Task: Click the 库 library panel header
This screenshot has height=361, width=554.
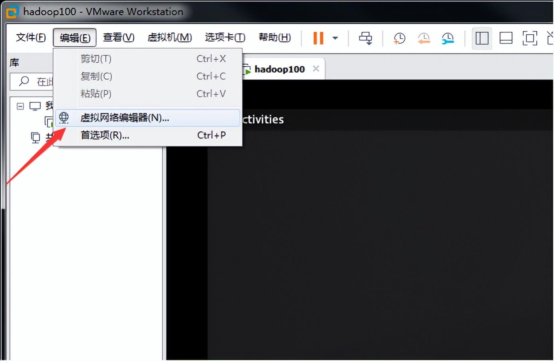Action: point(14,63)
